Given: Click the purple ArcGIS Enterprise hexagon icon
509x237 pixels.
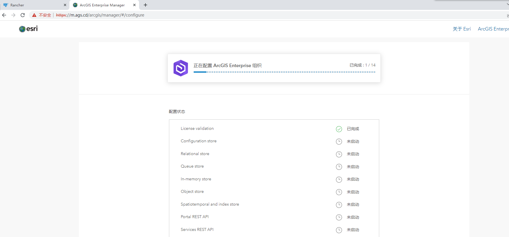Looking at the screenshot, I should pos(181,68).
